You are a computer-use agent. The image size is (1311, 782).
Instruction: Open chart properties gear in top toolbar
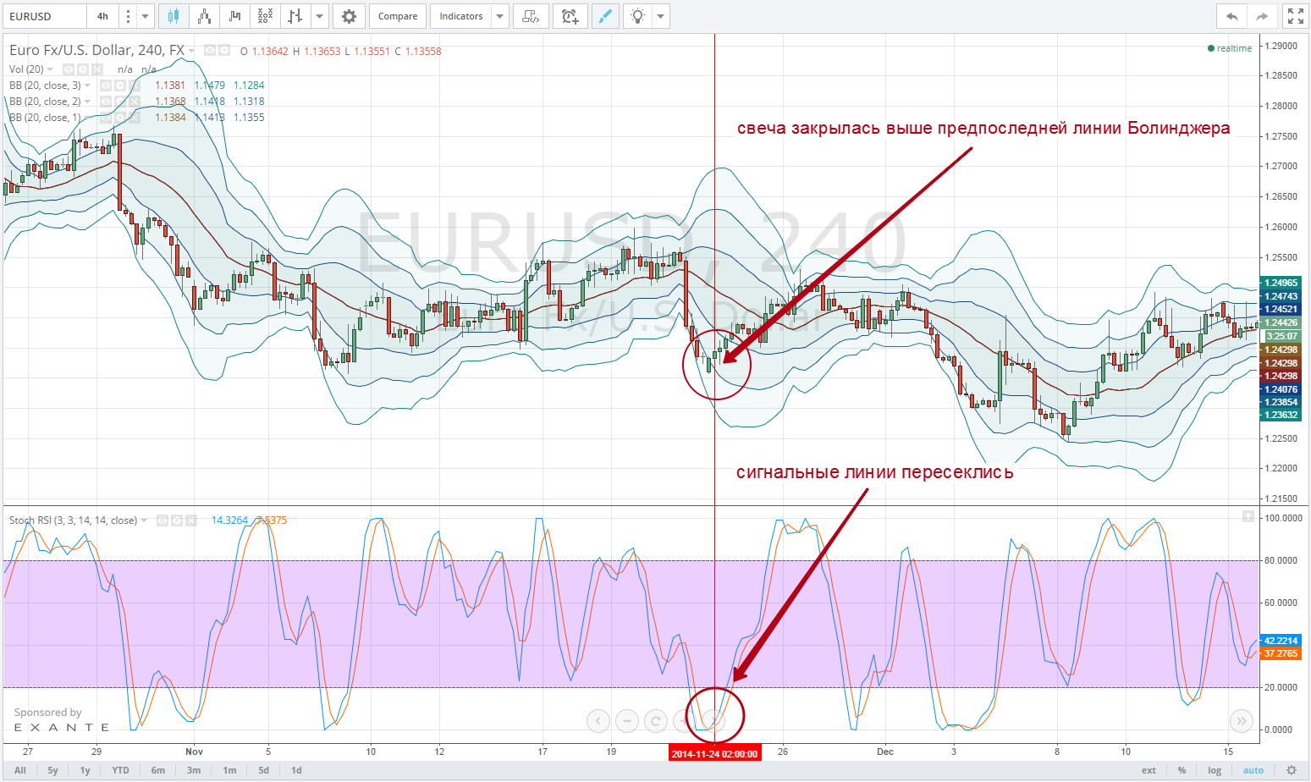pos(349,16)
